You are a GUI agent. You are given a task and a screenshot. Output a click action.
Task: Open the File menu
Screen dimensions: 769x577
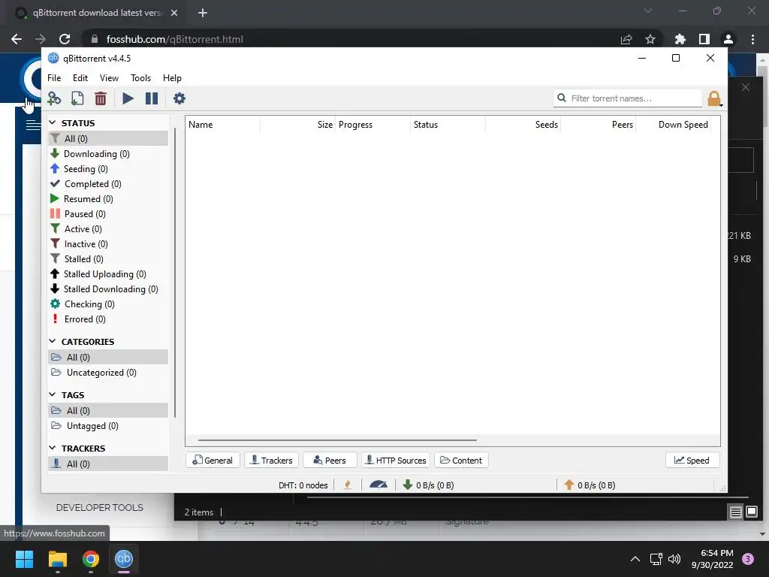(54, 78)
